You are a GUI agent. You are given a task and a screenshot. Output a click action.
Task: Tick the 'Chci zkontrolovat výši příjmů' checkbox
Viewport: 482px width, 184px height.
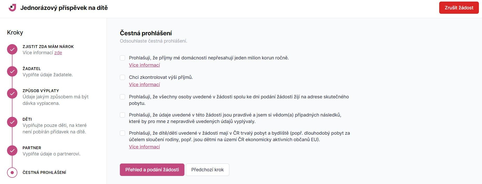coord(122,77)
